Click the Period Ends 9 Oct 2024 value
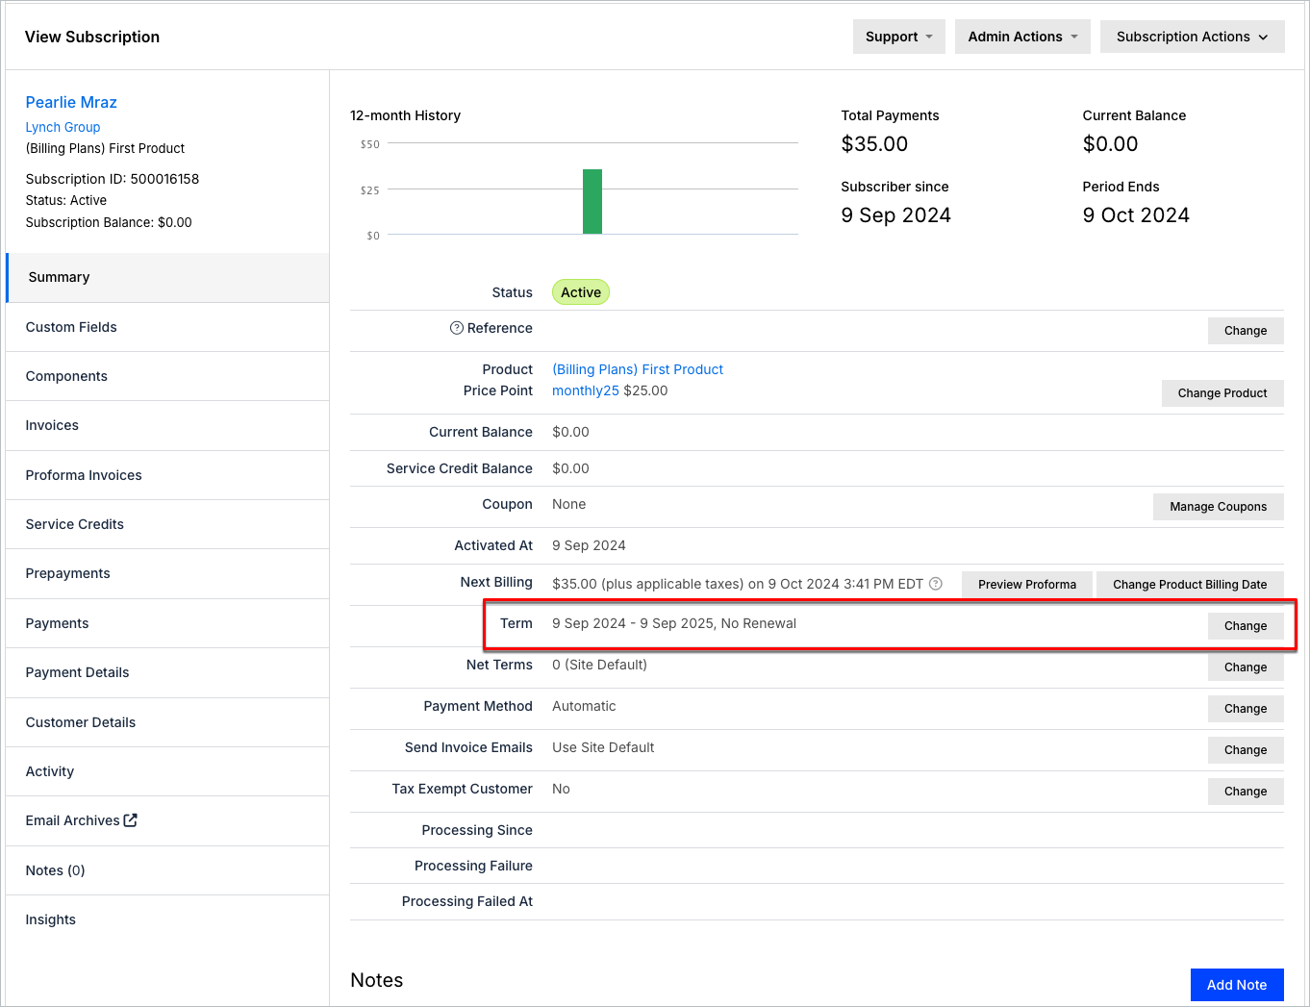The width and height of the screenshot is (1310, 1007). (1136, 215)
